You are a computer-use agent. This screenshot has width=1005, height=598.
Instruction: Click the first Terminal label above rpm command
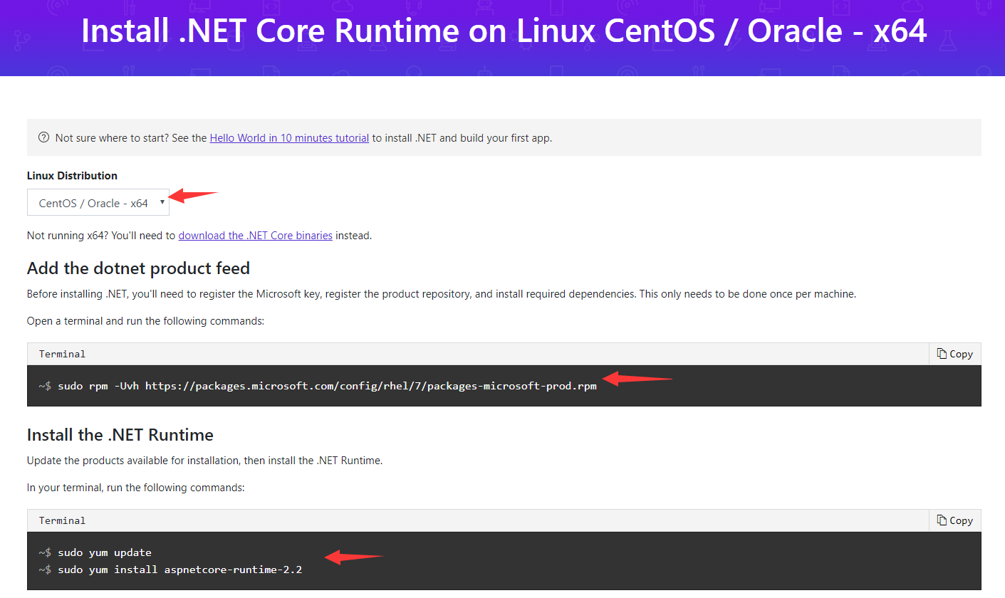62,354
